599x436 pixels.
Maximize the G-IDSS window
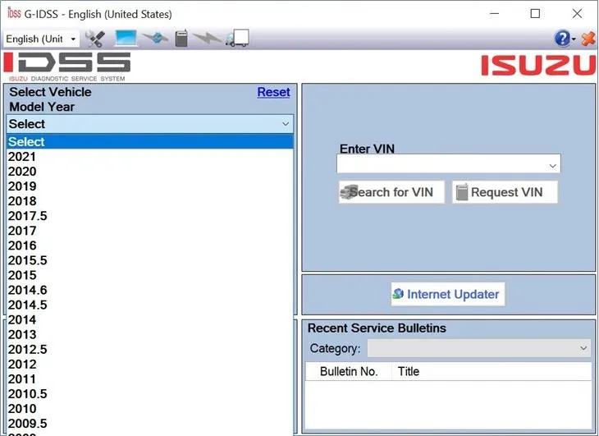pyautogui.click(x=535, y=14)
